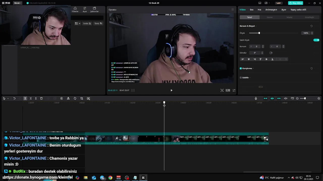Viewport: 323px width, 181px height.
Task: Open the Ayar panel in media toolbar
Action: coord(85,10)
